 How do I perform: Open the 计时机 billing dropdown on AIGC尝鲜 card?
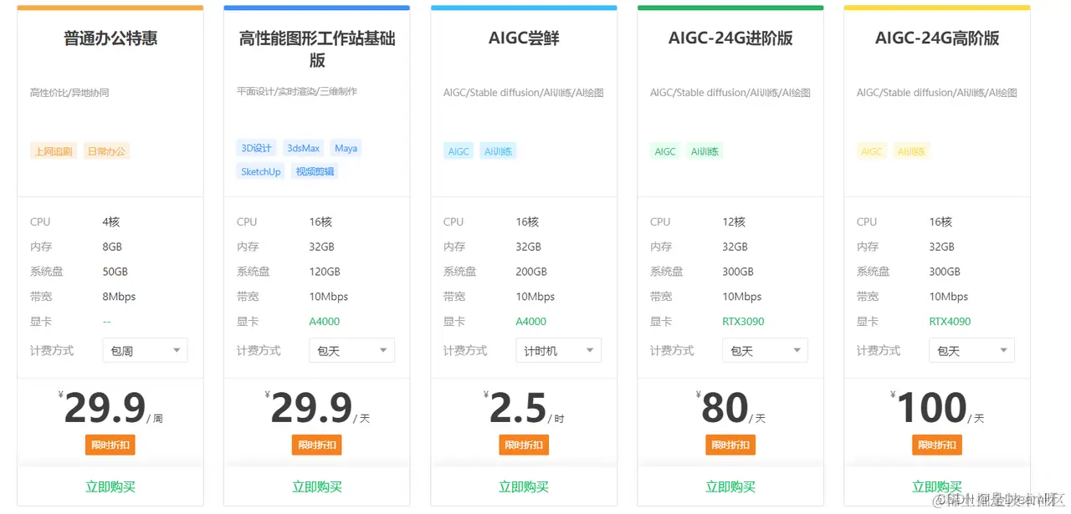click(558, 350)
